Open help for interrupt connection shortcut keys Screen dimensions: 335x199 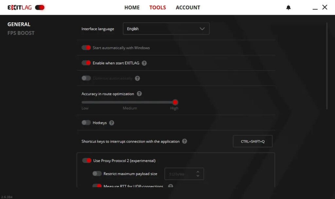[x=185, y=141]
